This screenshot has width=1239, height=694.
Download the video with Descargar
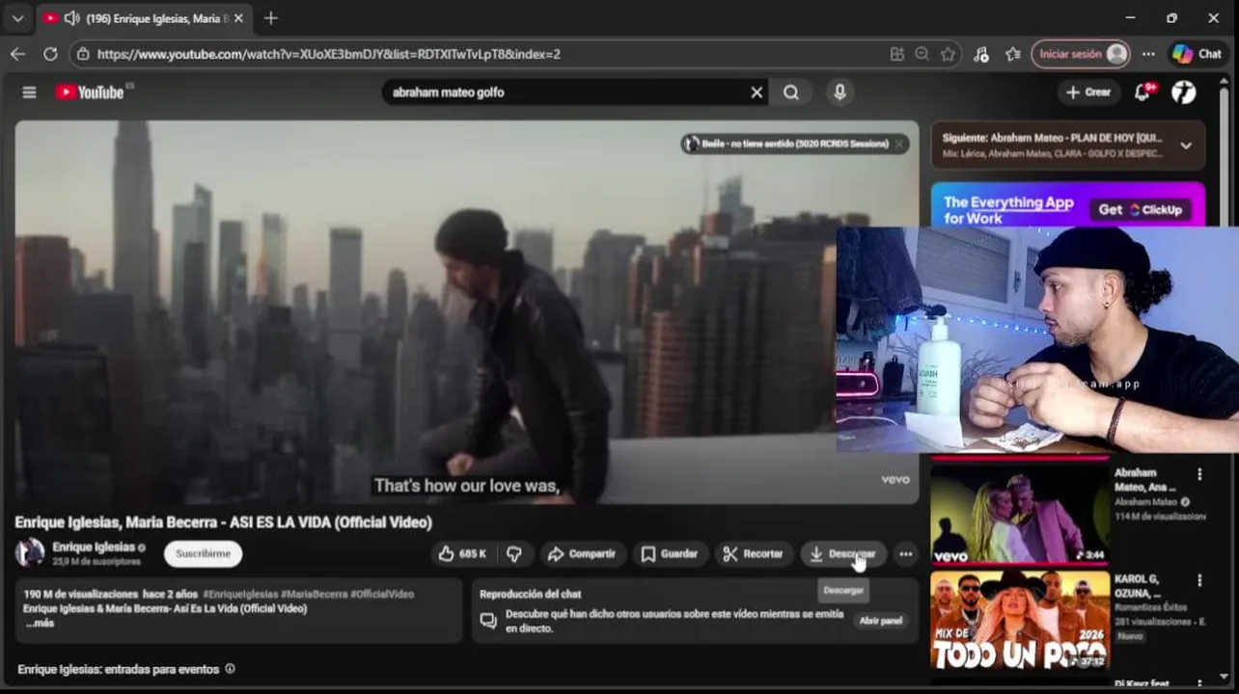pyautogui.click(x=843, y=553)
